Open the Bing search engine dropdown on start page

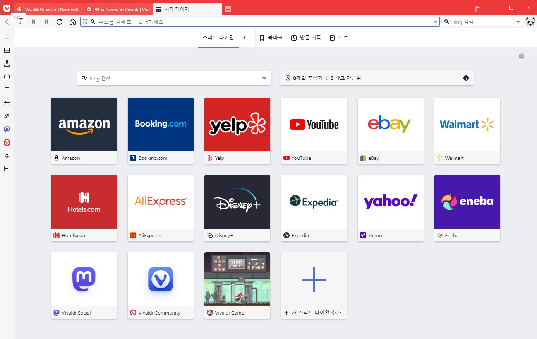coord(264,78)
